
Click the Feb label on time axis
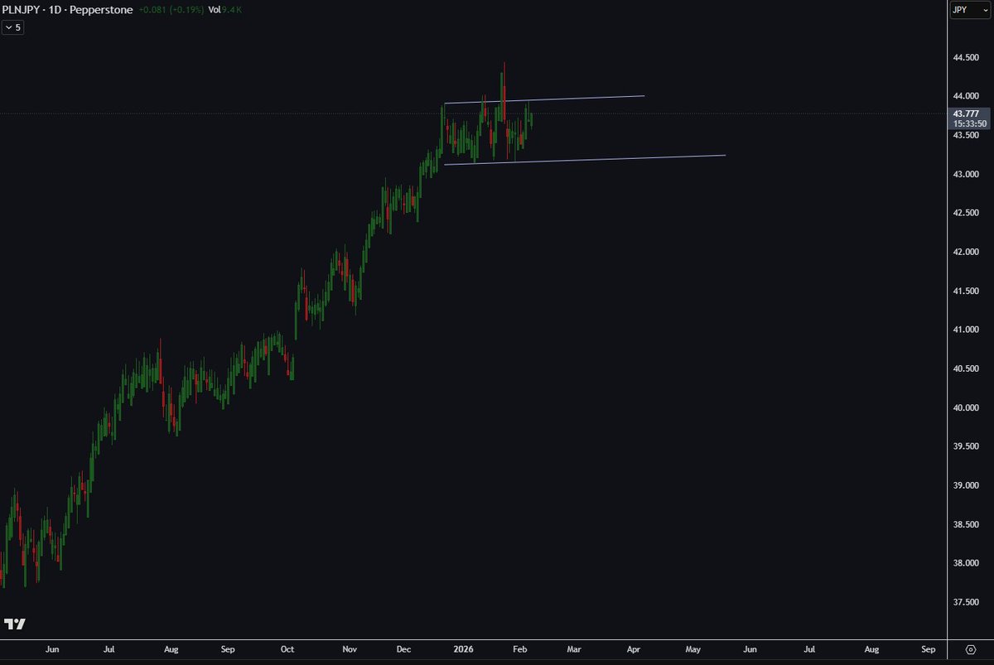click(519, 650)
